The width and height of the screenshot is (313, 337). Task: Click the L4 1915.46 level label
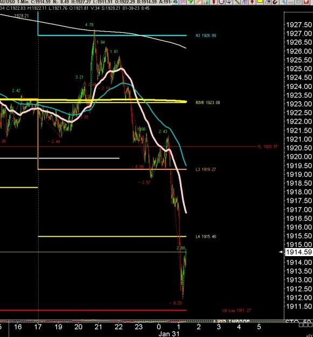pyautogui.click(x=206, y=237)
